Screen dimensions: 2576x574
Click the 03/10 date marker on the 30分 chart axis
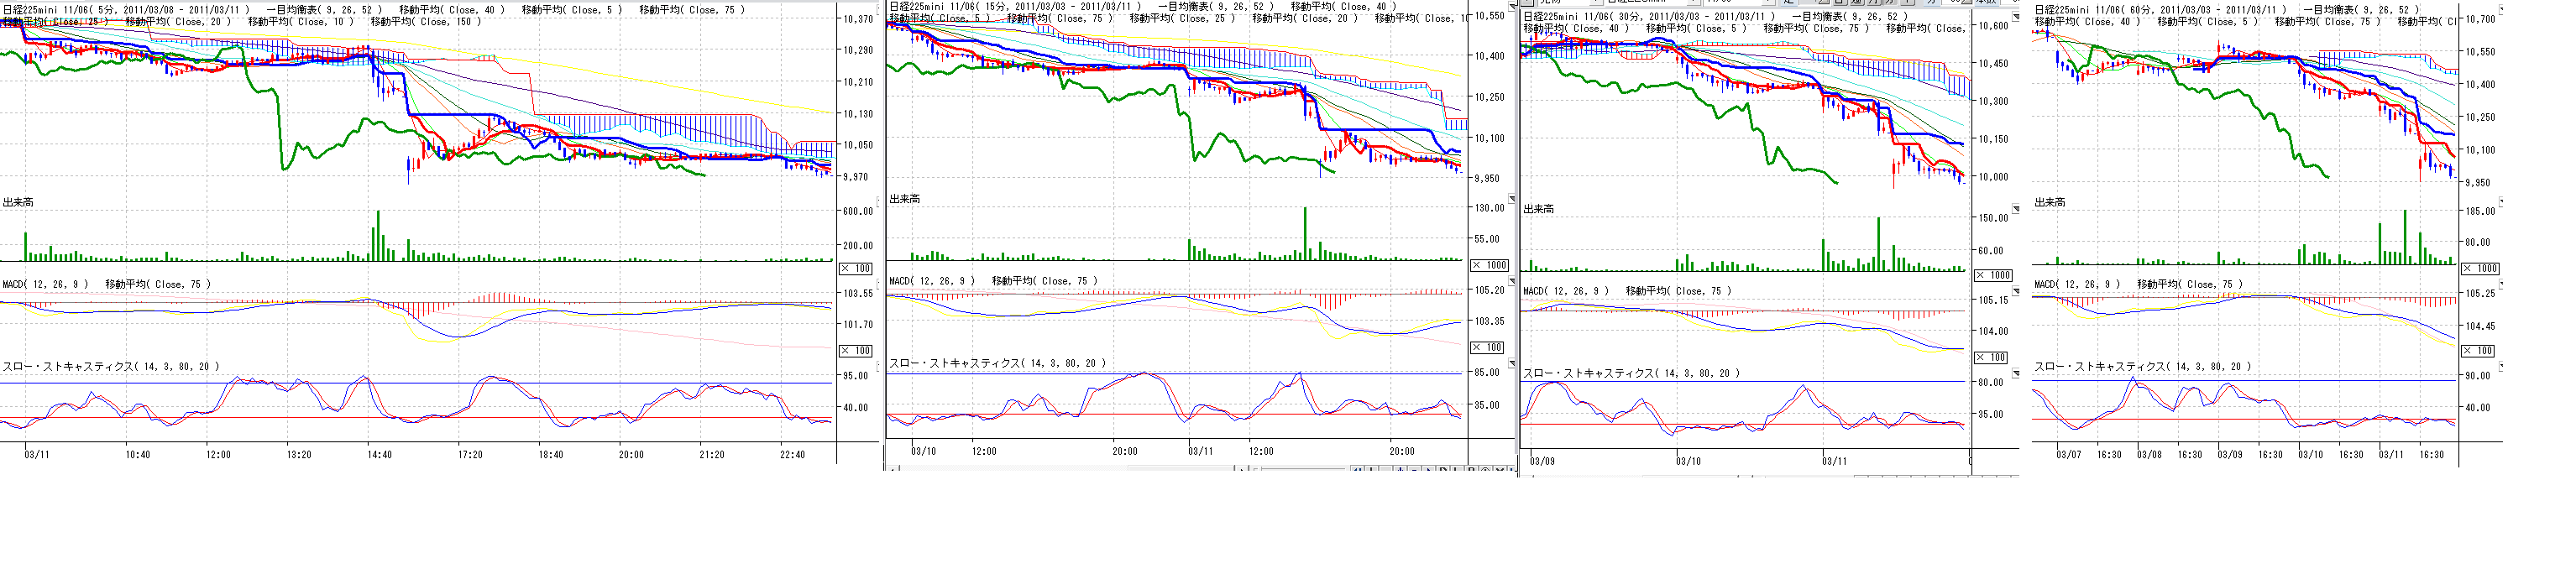(x=1688, y=461)
